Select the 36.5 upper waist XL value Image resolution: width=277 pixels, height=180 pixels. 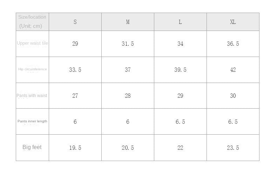(x=233, y=44)
